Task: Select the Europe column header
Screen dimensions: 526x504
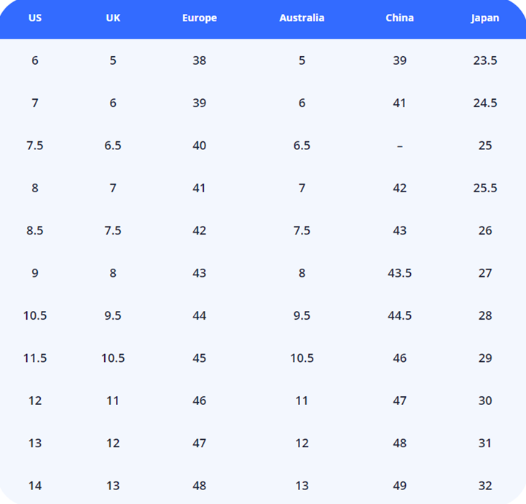Action: [200, 18]
